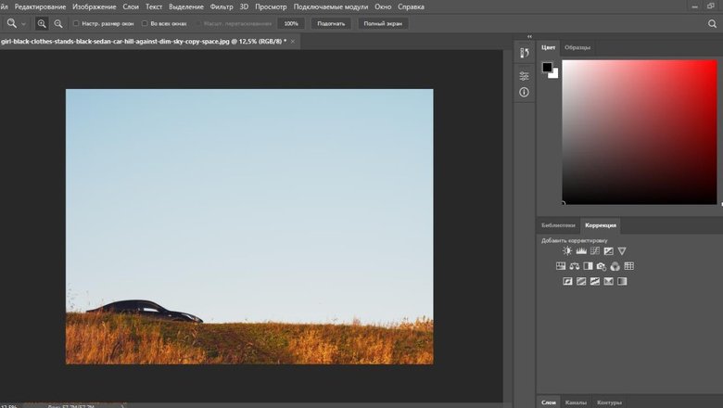Switch to the Цвет panel tab
Image resolution: width=723 pixels, height=408 pixels.
548,47
